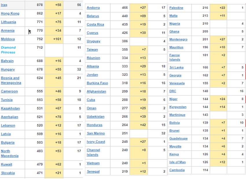Click the Ivory Coast link
The height and width of the screenshot is (179, 246).
point(96,142)
